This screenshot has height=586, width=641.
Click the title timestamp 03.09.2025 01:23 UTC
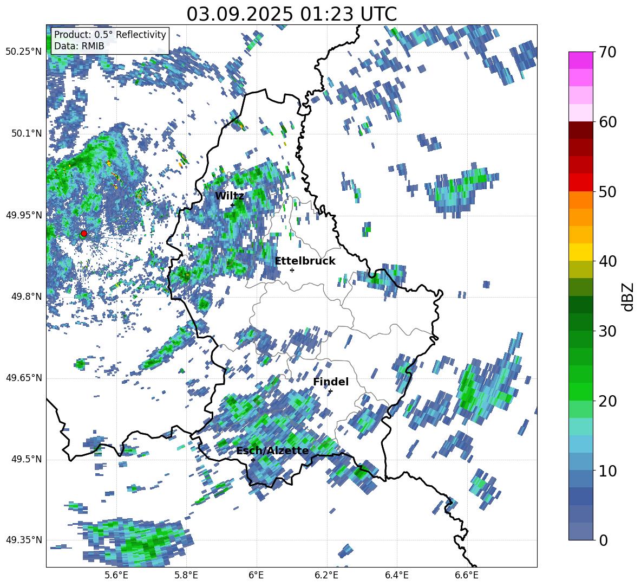[291, 14]
